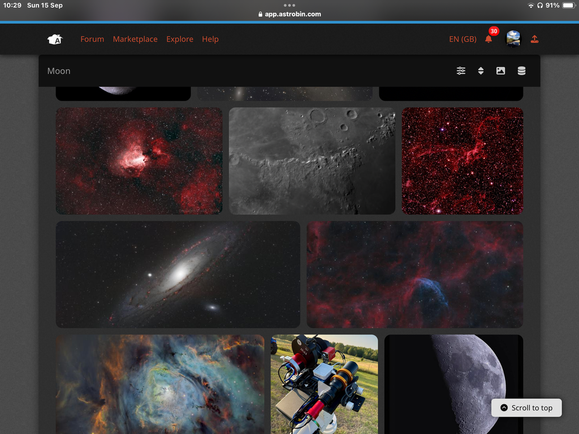Switch search to image results icon
This screenshot has height=434, width=579.
pyautogui.click(x=501, y=71)
